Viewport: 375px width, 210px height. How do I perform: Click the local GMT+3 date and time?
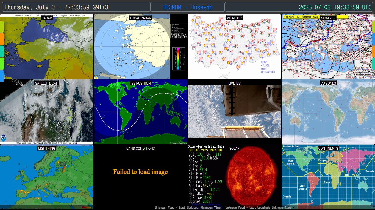coord(56,7)
